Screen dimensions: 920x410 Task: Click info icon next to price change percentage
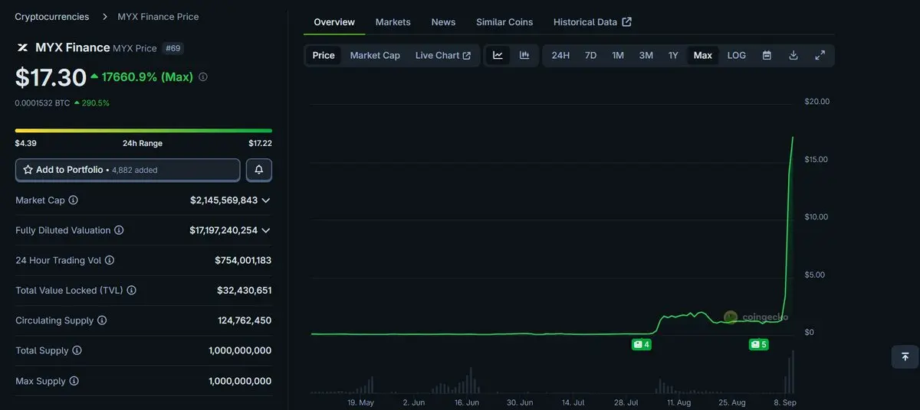[x=203, y=77]
